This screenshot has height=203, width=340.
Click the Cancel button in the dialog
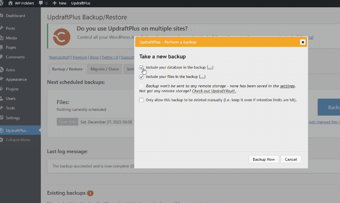[x=291, y=160]
